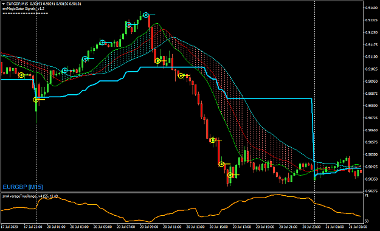Select yellow signal circle near the 0.90425 level
The height and width of the screenshot is (231, 380).
[221, 164]
